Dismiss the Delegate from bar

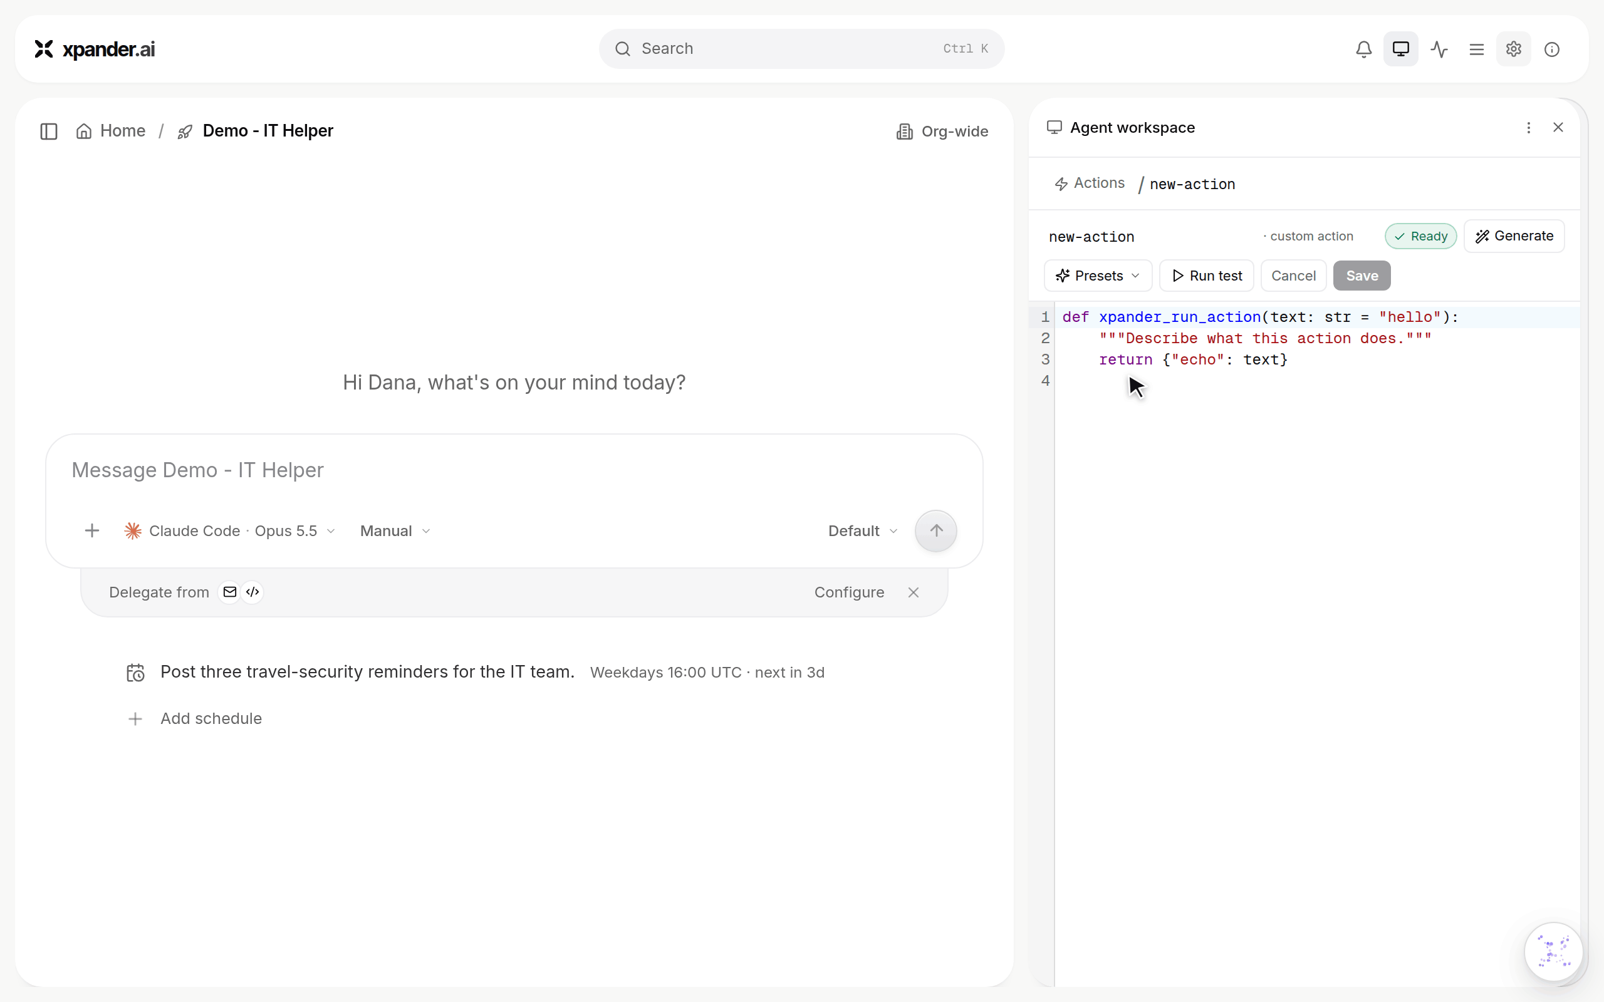(x=914, y=592)
